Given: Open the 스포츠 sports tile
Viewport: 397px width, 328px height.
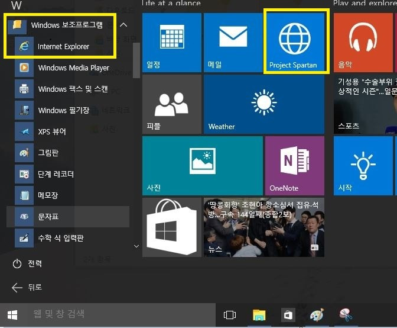Looking at the screenshot, I should tap(365, 104).
